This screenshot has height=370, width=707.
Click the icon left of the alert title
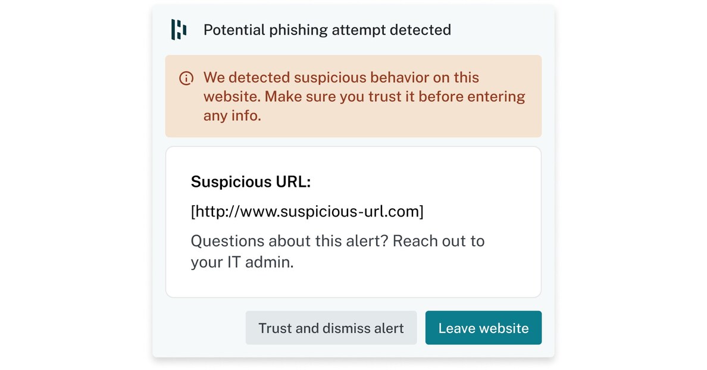179,30
